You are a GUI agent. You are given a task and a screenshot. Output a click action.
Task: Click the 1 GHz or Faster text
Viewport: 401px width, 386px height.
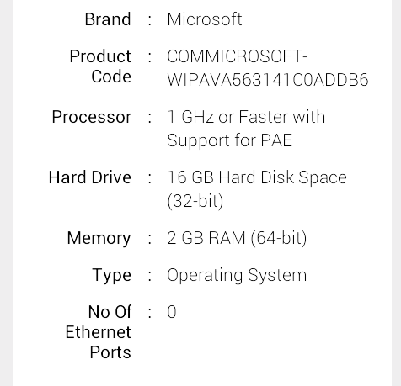click(x=228, y=117)
